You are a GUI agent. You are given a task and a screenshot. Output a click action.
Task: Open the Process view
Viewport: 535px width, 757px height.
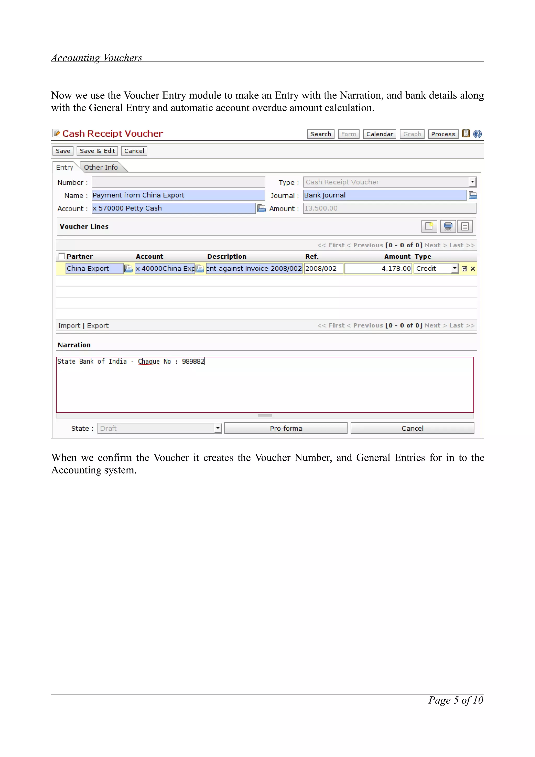(443, 134)
